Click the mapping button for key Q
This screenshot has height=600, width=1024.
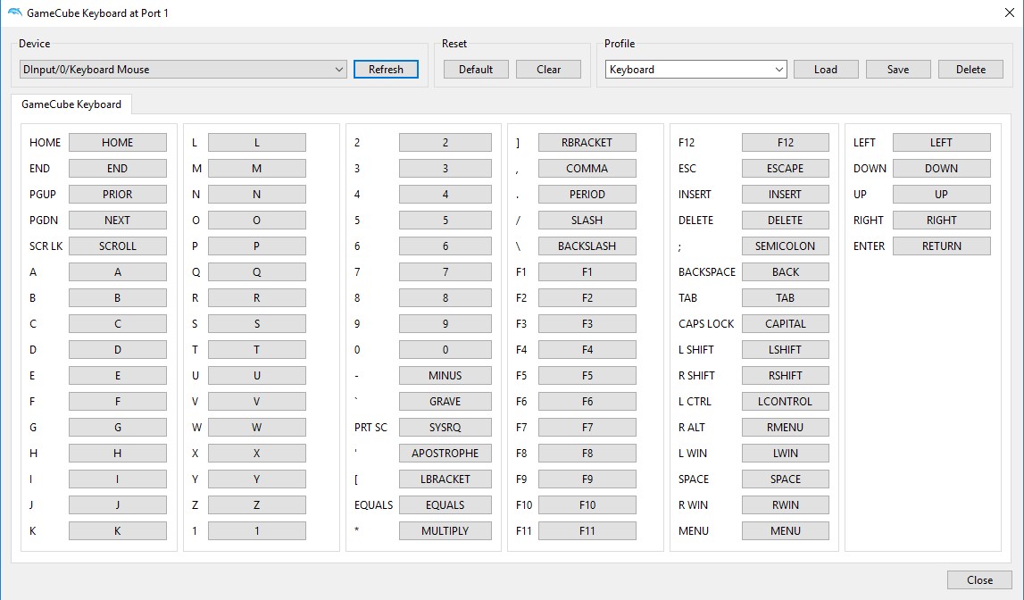pyautogui.click(x=256, y=271)
